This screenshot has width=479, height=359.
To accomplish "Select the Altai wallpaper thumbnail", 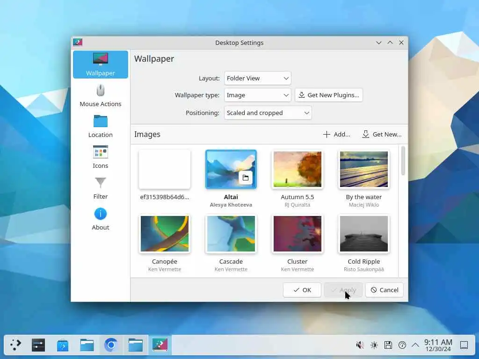I will 231,169.
